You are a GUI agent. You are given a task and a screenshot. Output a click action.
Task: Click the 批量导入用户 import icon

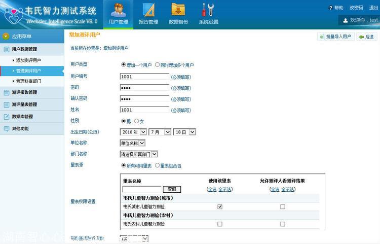[322, 37]
